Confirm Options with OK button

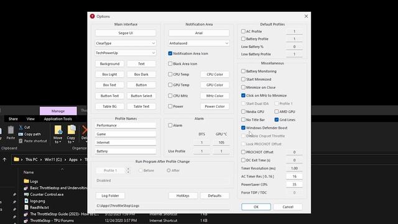(x=256, y=207)
